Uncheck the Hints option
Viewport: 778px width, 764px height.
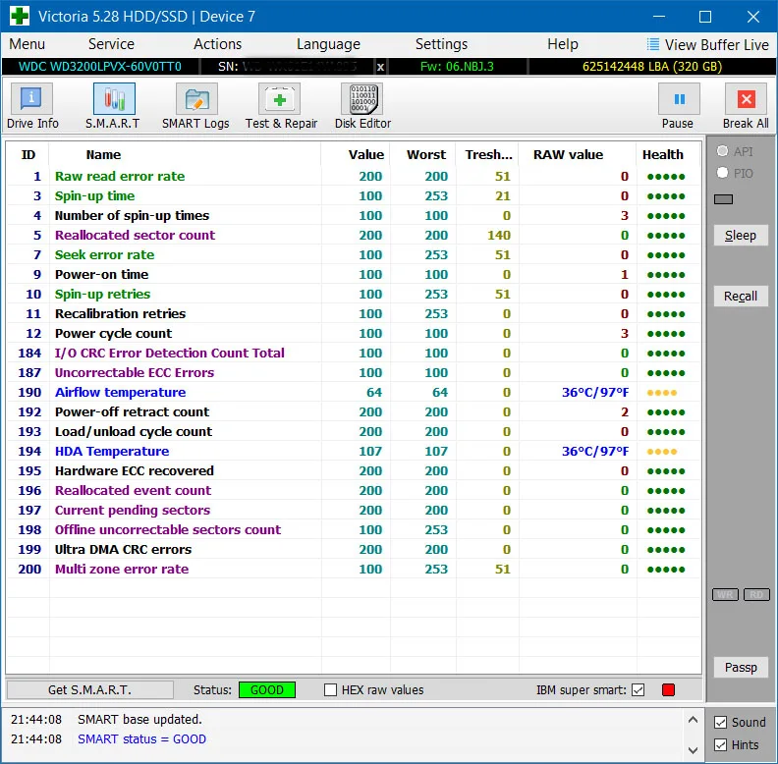click(x=721, y=745)
